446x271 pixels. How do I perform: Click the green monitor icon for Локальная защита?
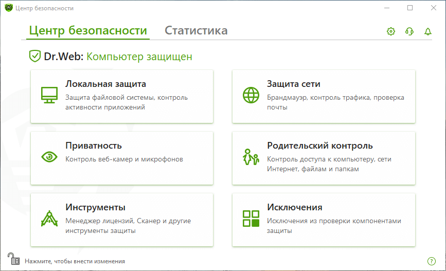coord(49,95)
